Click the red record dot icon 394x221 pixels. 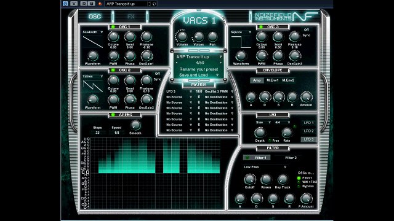point(100,4)
